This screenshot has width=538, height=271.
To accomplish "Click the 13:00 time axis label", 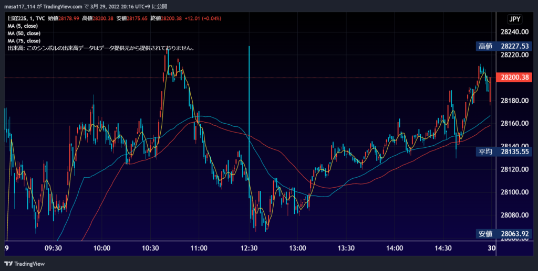I will pos(297,248).
